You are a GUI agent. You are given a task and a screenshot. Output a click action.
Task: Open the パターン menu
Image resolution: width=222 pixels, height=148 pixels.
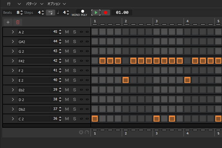coord(33,4)
